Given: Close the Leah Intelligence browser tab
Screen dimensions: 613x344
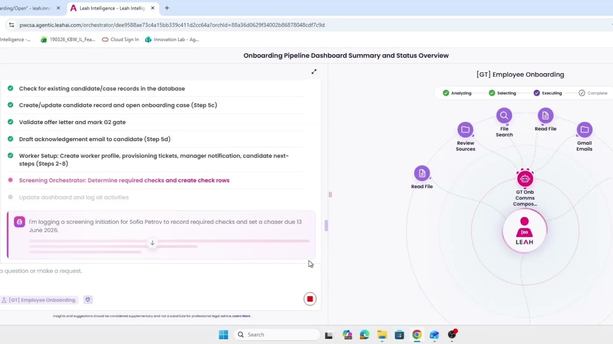Looking at the screenshot, I should point(153,8).
